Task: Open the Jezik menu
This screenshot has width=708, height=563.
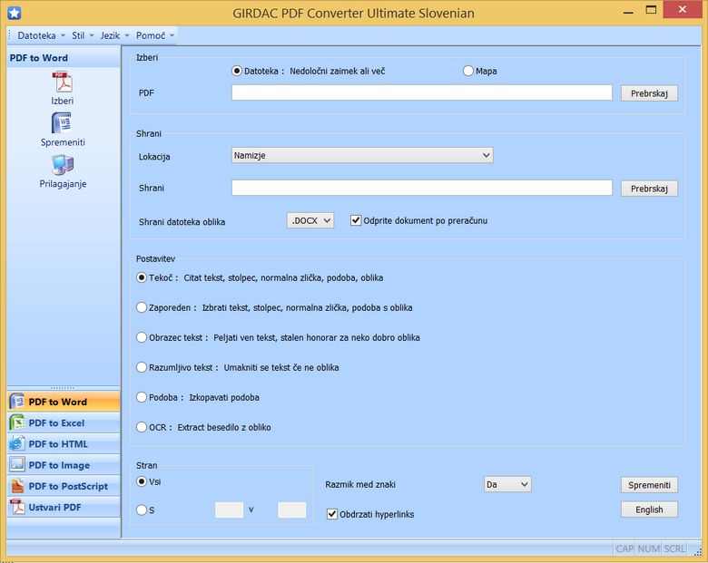Action: 114,35
